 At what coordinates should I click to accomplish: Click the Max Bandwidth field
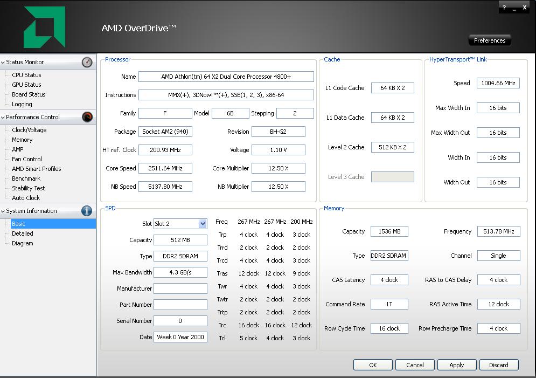click(x=180, y=272)
